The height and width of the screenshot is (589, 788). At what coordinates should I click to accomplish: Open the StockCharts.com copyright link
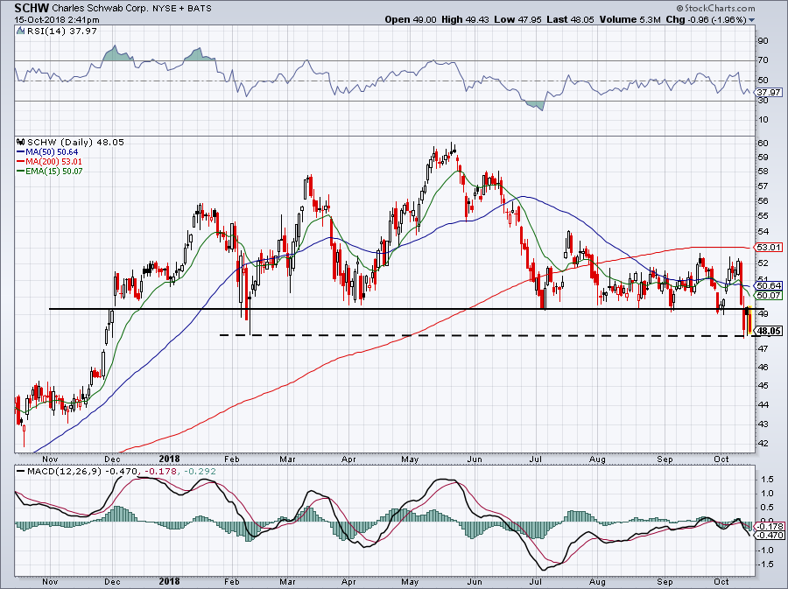715,8
